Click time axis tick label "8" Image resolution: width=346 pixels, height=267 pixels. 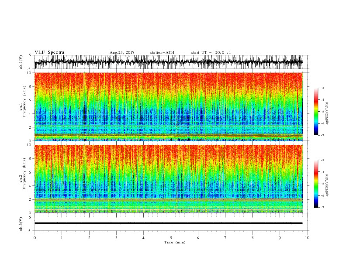click(253, 238)
